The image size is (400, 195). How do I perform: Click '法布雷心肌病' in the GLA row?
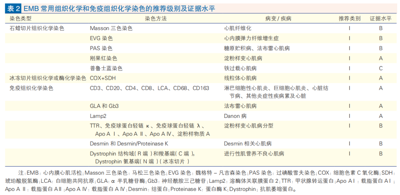240,106
